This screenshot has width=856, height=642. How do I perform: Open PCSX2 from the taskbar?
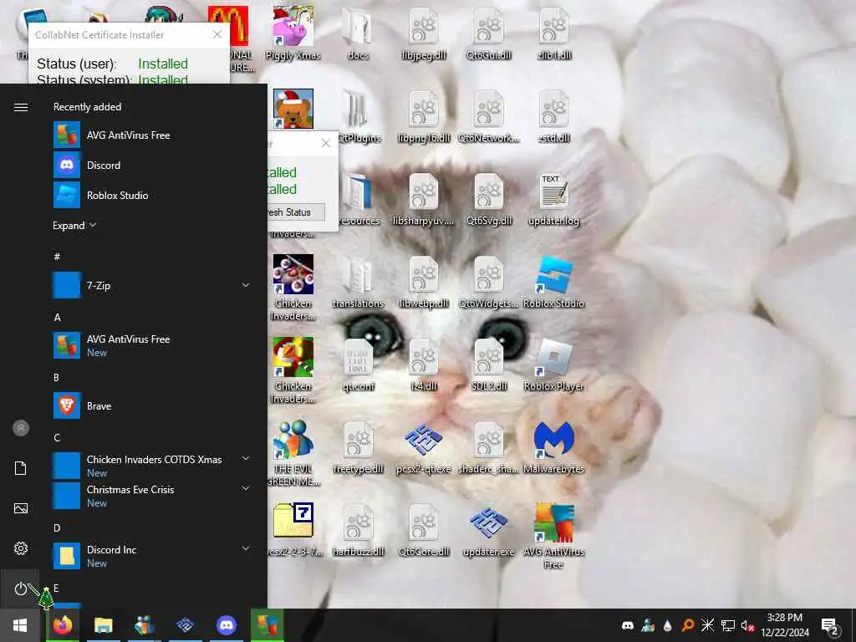[185, 625]
